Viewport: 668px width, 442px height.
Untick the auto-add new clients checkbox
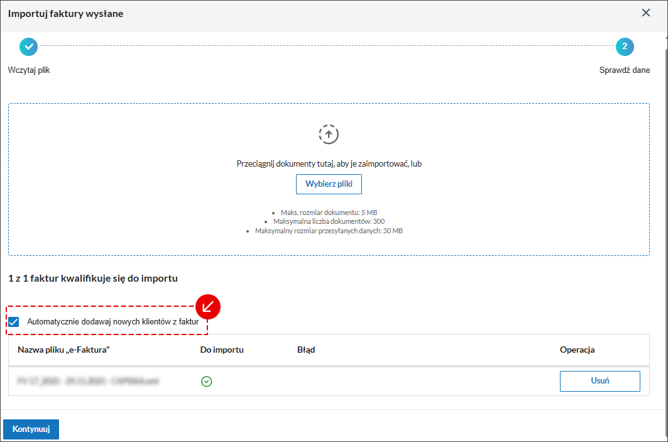[14, 322]
